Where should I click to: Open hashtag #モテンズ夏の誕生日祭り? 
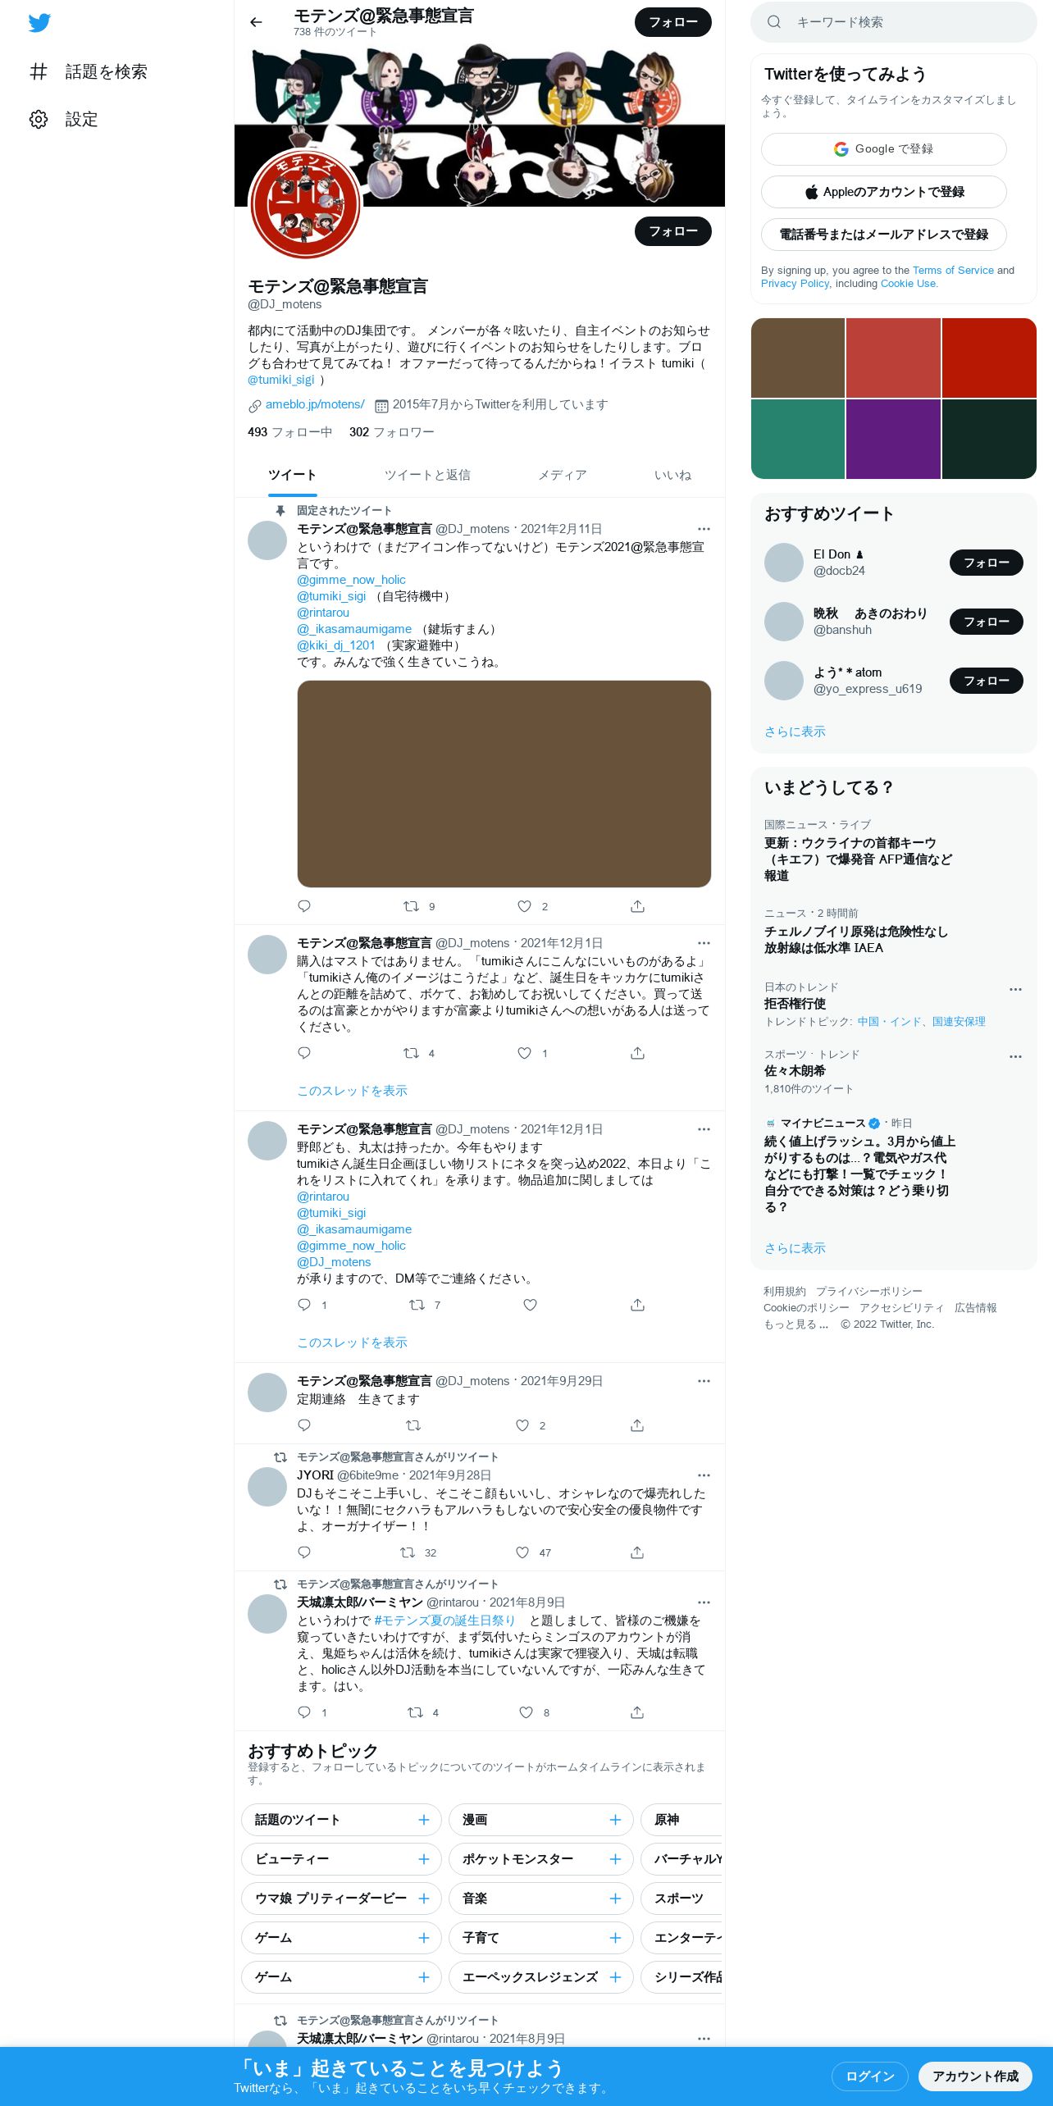pos(444,1621)
